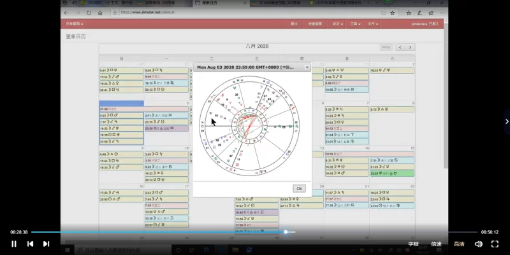This screenshot has width=510, height=255.
Task: Toggle subtitles with 字幕 button
Action: tap(414, 244)
